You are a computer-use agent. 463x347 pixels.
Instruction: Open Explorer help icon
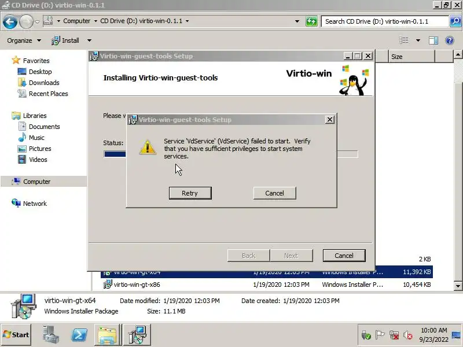(450, 40)
